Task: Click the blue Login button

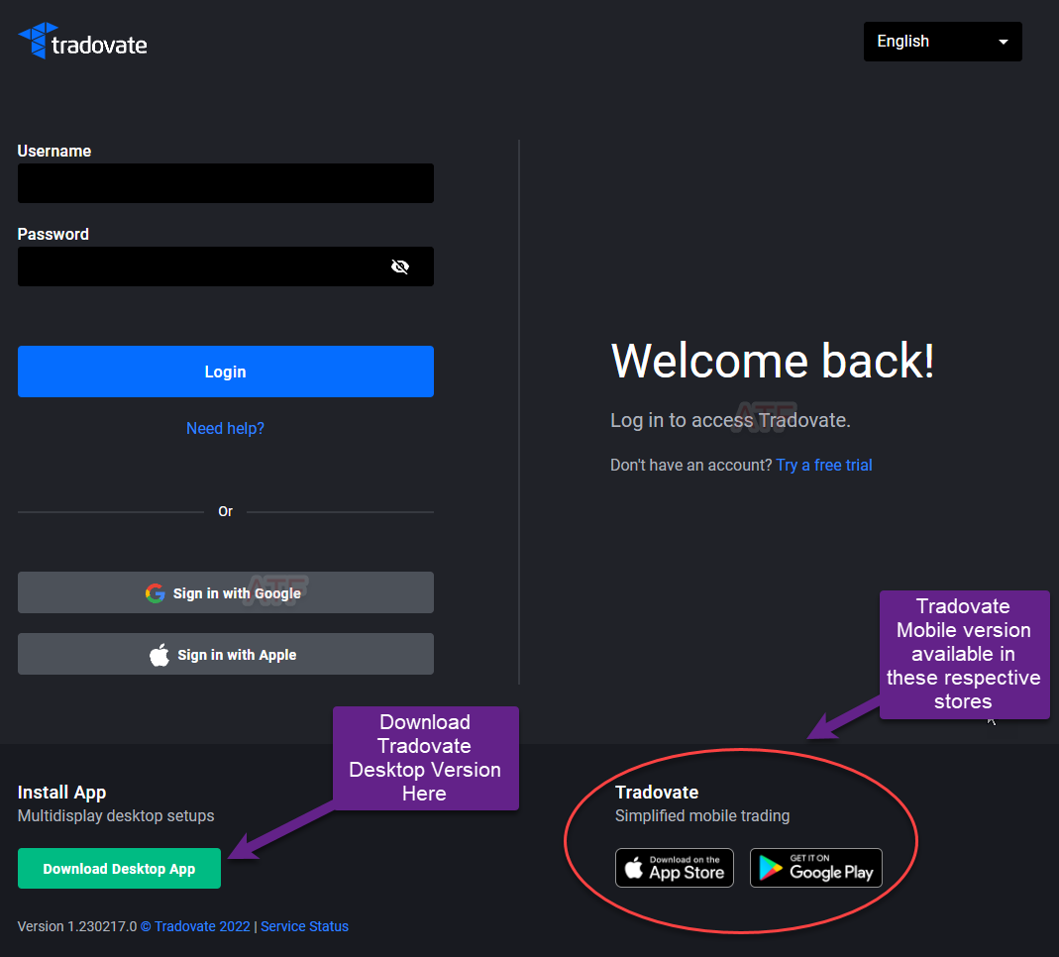Action: 226,372
